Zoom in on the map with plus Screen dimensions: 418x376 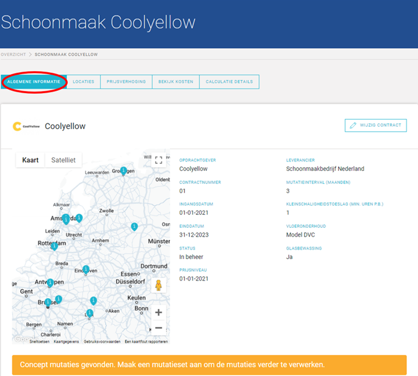(159, 312)
